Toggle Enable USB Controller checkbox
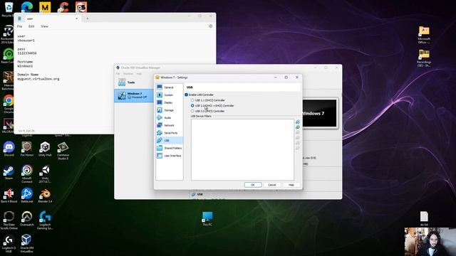This screenshot has height=256, width=456. pyautogui.click(x=187, y=95)
